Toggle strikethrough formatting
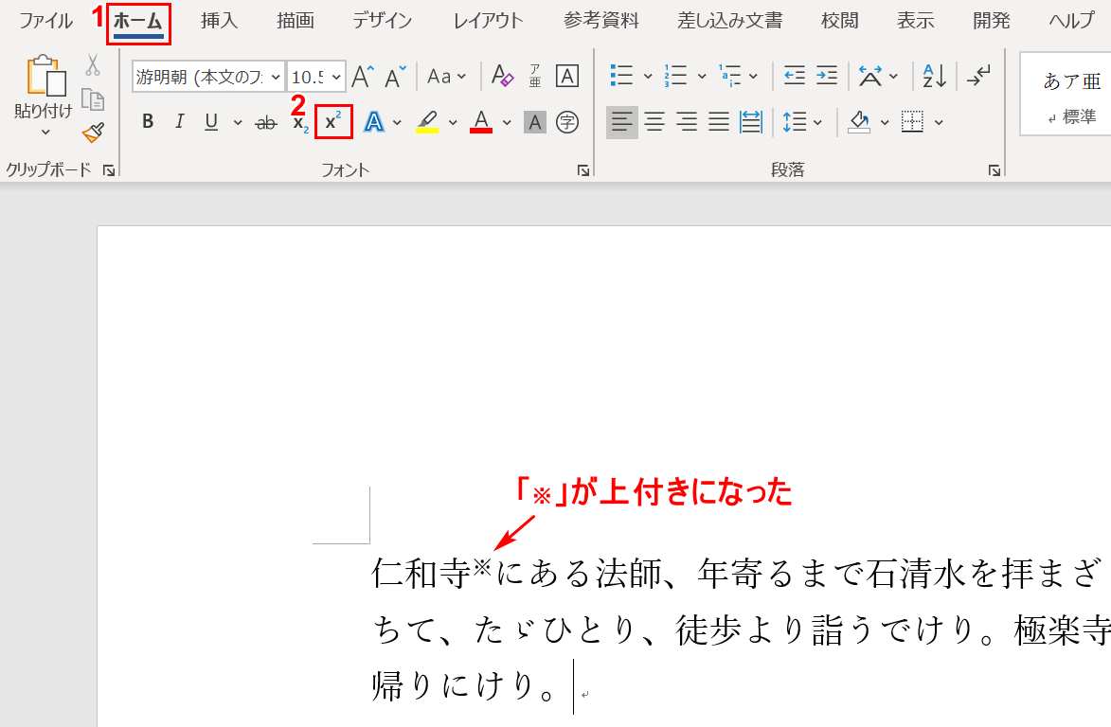Screen dimensions: 1111x727 coord(266,122)
